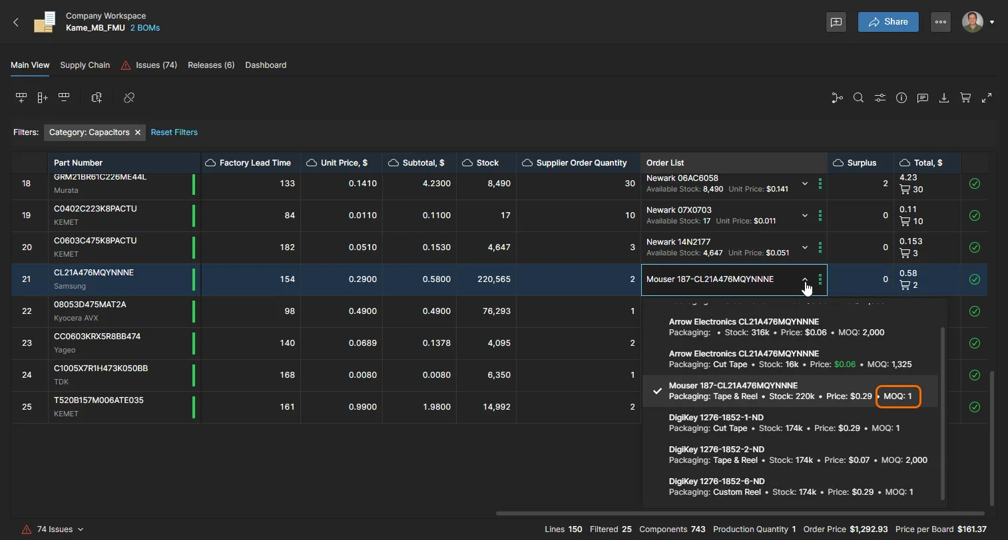Open the info circle icon
Viewport: 1008px width, 540px height.
[901, 98]
